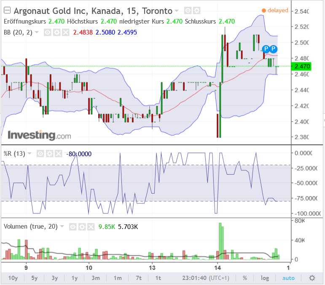The image size is (325, 285).
Task: Select the 1y time range
Action: 75,278
